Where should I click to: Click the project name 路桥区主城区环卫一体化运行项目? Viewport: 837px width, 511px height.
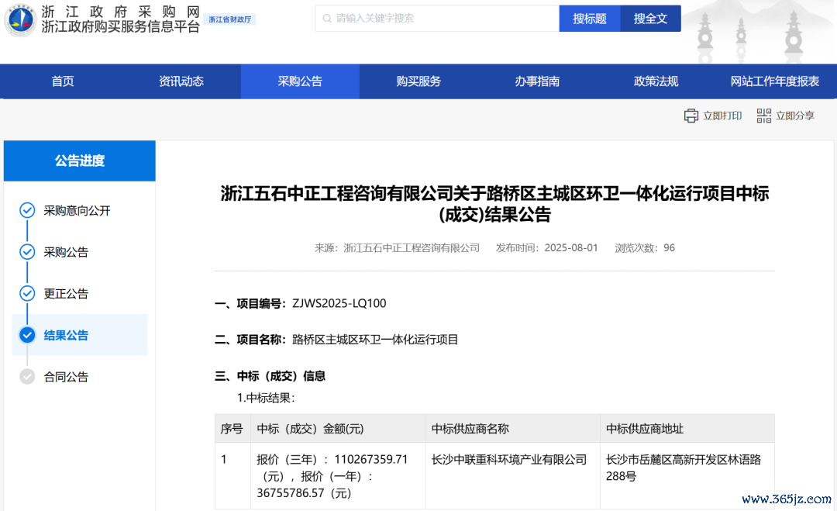[375, 340]
